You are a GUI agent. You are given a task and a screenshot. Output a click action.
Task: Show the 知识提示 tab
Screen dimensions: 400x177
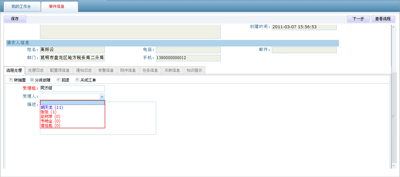pyautogui.click(x=194, y=70)
